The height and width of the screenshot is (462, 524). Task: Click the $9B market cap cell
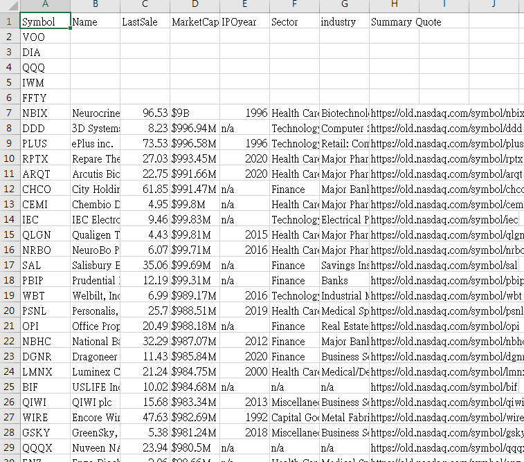click(195, 113)
